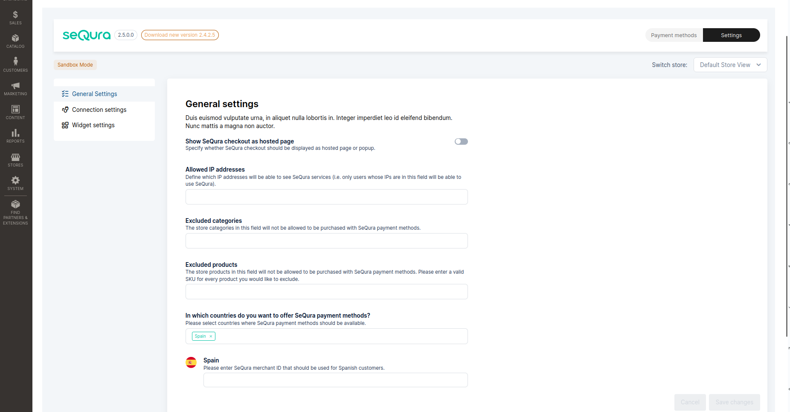Image resolution: width=790 pixels, height=412 pixels.
Task: Switch to the Payment methods tab
Action: 674,35
